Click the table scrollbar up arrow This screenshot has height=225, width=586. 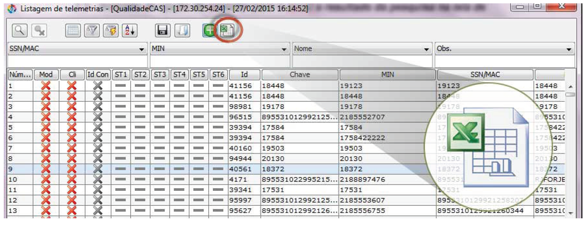pyautogui.click(x=570, y=86)
